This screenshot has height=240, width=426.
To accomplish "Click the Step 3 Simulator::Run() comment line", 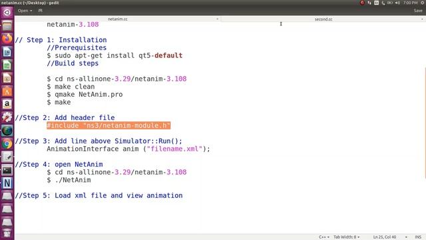I will pyautogui.click(x=99, y=141).
